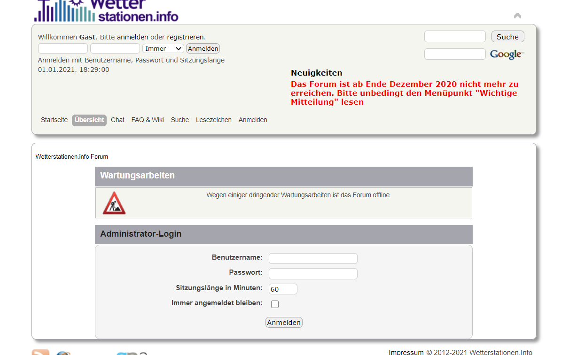569x355 pixels.
Task: Click the Administrator-Login header bar
Action: pos(284,234)
